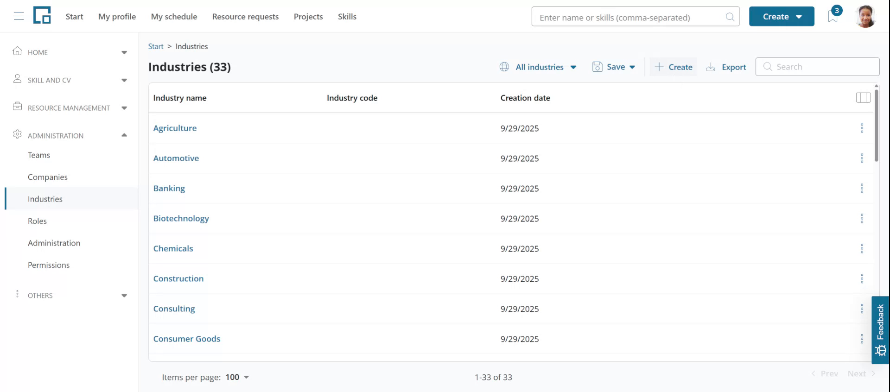The width and height of the screenshot is (890, 392).
Task: Open the items per page dropdown
Action: click(237, 377)
